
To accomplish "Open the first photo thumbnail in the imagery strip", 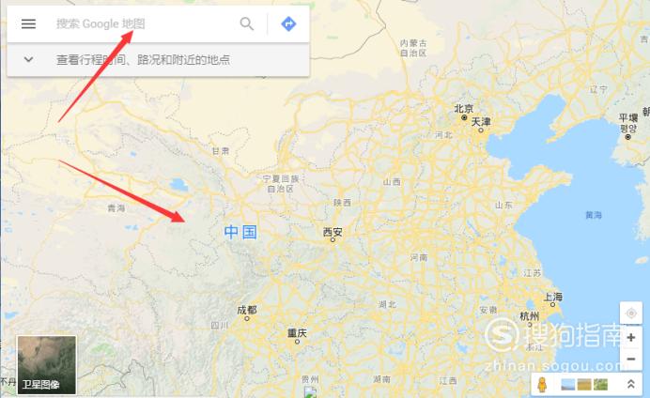I will coord(567,385).
